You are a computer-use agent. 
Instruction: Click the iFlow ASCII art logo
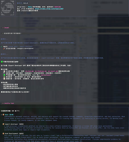click(x=8, y=8)
